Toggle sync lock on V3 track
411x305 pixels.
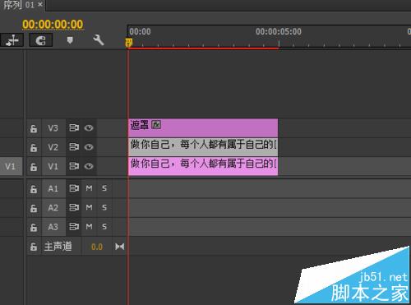point(74,128)
